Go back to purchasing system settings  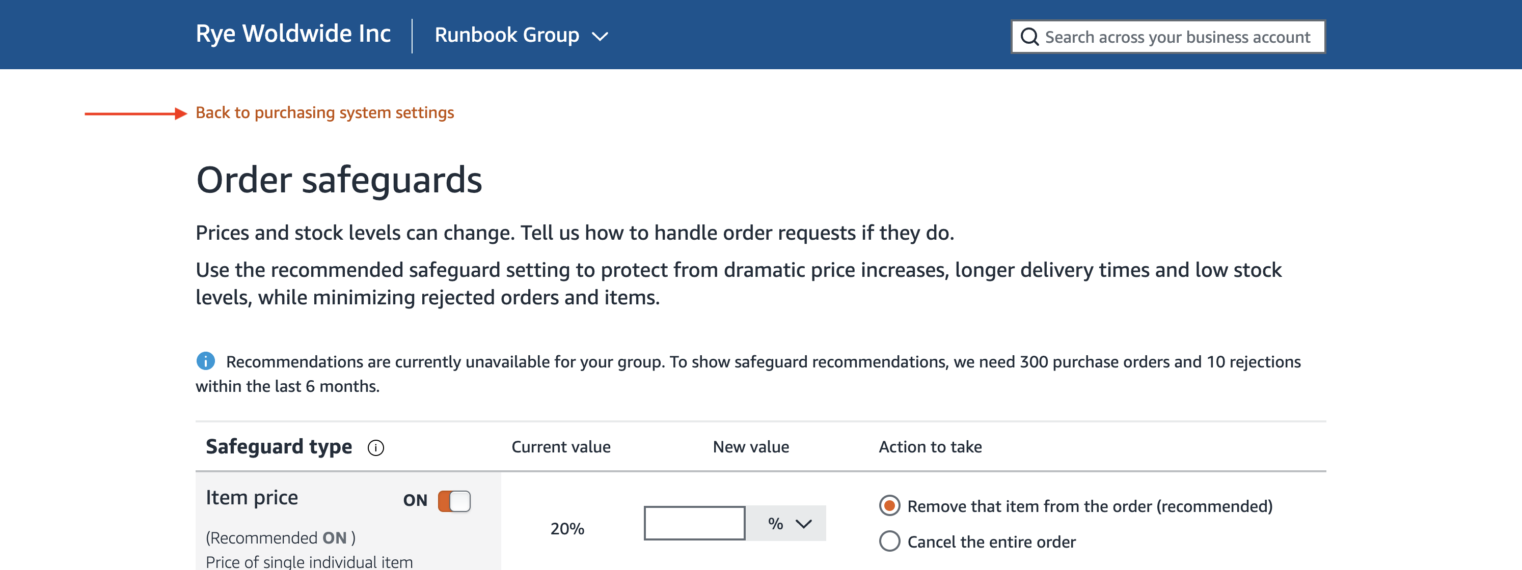pos(324,112)
